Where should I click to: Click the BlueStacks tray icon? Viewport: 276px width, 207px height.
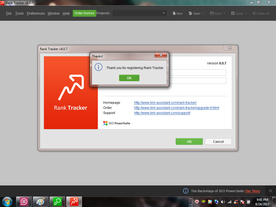(203, 202)
